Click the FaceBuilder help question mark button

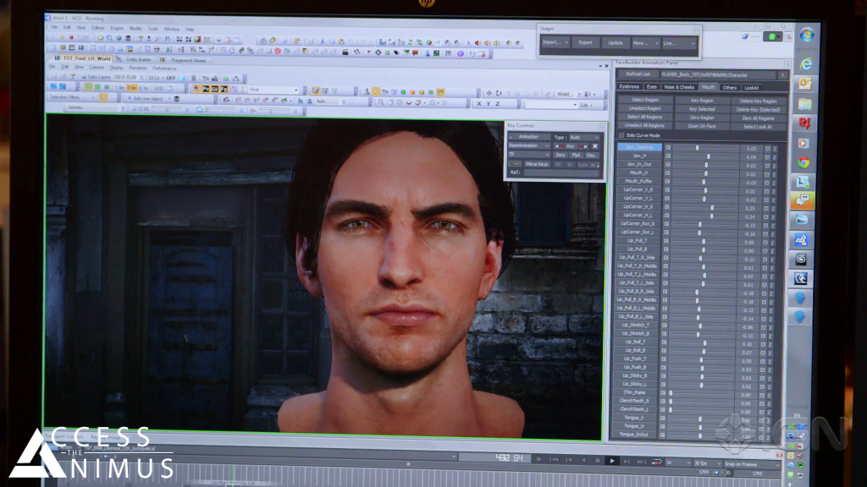pyautogui.click(x=782, y=75)
